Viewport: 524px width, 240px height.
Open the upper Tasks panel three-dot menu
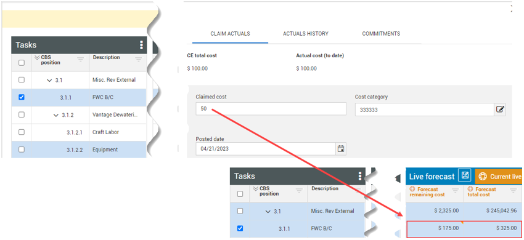141,45
